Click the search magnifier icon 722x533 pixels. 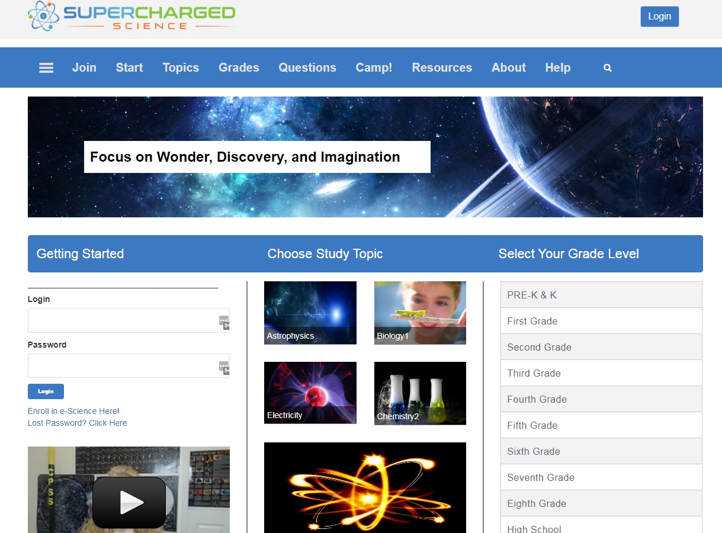(607, 68)
